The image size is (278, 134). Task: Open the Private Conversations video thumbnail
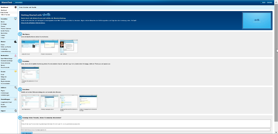(49, 46)
